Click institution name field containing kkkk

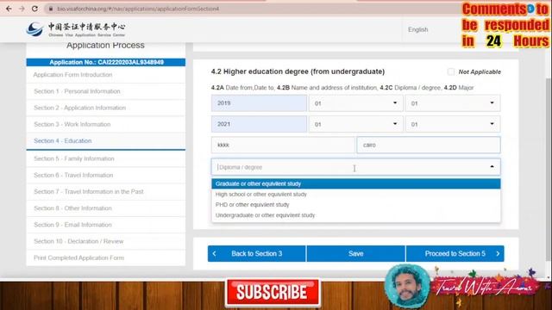coord(283,145)
